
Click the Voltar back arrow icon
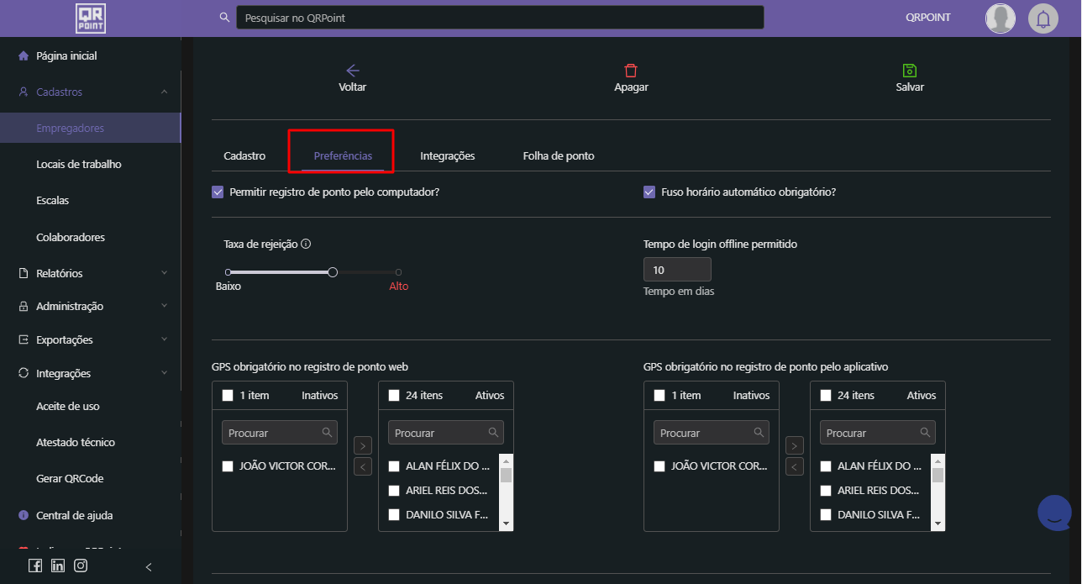[353, 71]
